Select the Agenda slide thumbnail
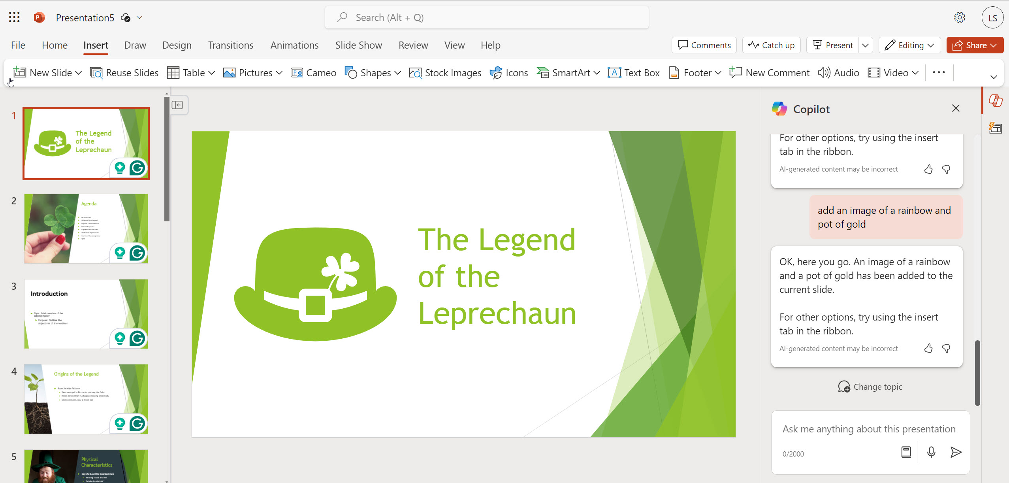The height and width of the screenshot is (483, 1009). 86,228
